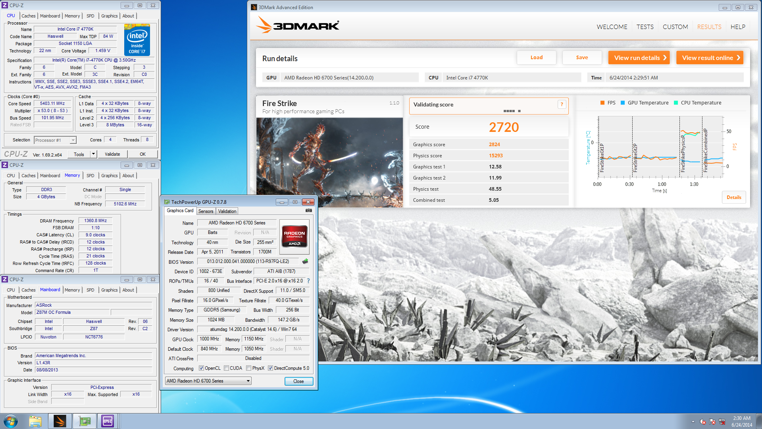Switch to CPU-Z via its taskbar icon

click(108, 421)
